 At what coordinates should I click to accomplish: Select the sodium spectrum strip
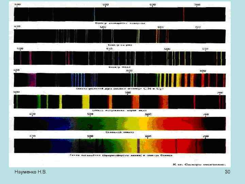120,36
